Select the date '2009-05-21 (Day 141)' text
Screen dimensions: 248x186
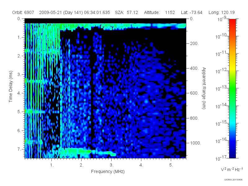[x=61, y=12]
